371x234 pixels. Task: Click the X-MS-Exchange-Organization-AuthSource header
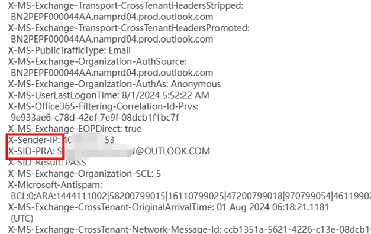(x=98, y=61)
